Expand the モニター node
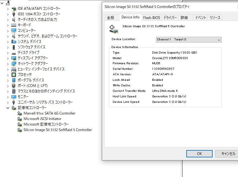 click(x=8, y=97)
